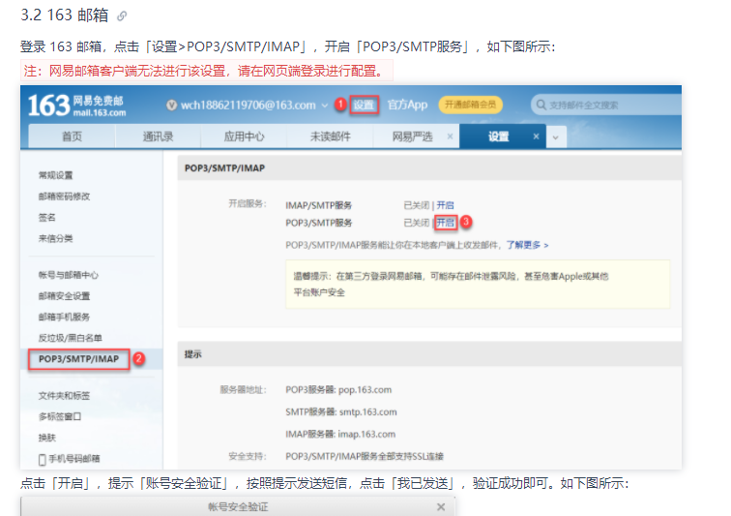Open 邮箱手机服务 in the sidebar

coord(65,317)
